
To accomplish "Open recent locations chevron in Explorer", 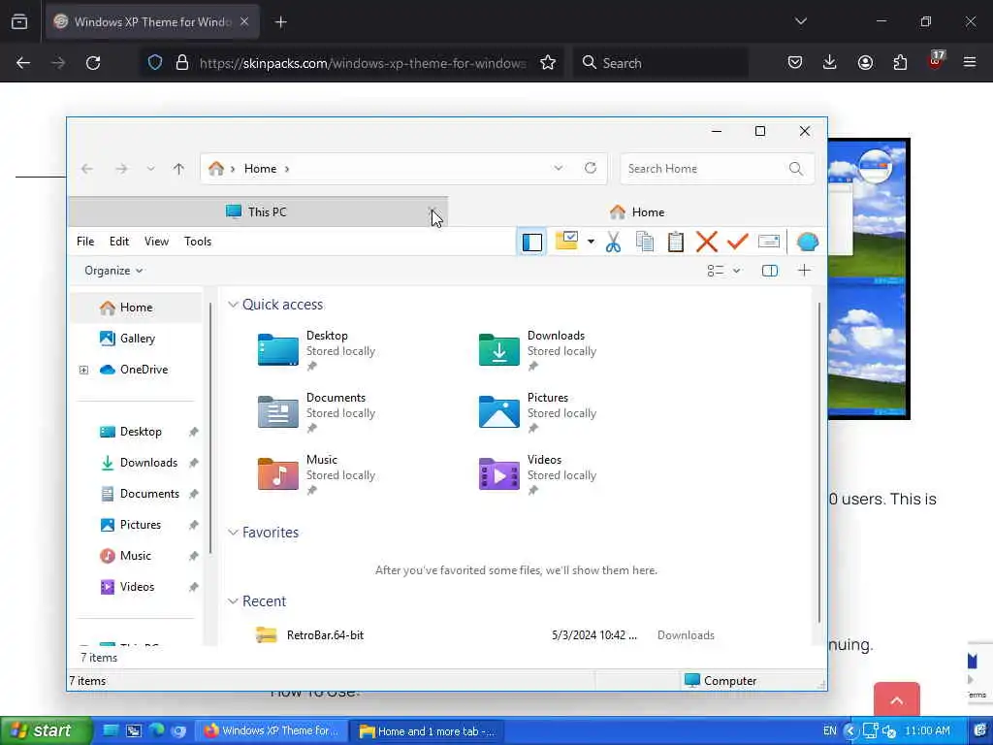I will 150,169.
